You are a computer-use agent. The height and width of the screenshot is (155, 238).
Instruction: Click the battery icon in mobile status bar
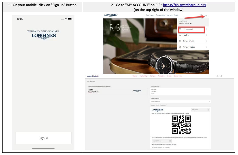(x=70, y=19)
